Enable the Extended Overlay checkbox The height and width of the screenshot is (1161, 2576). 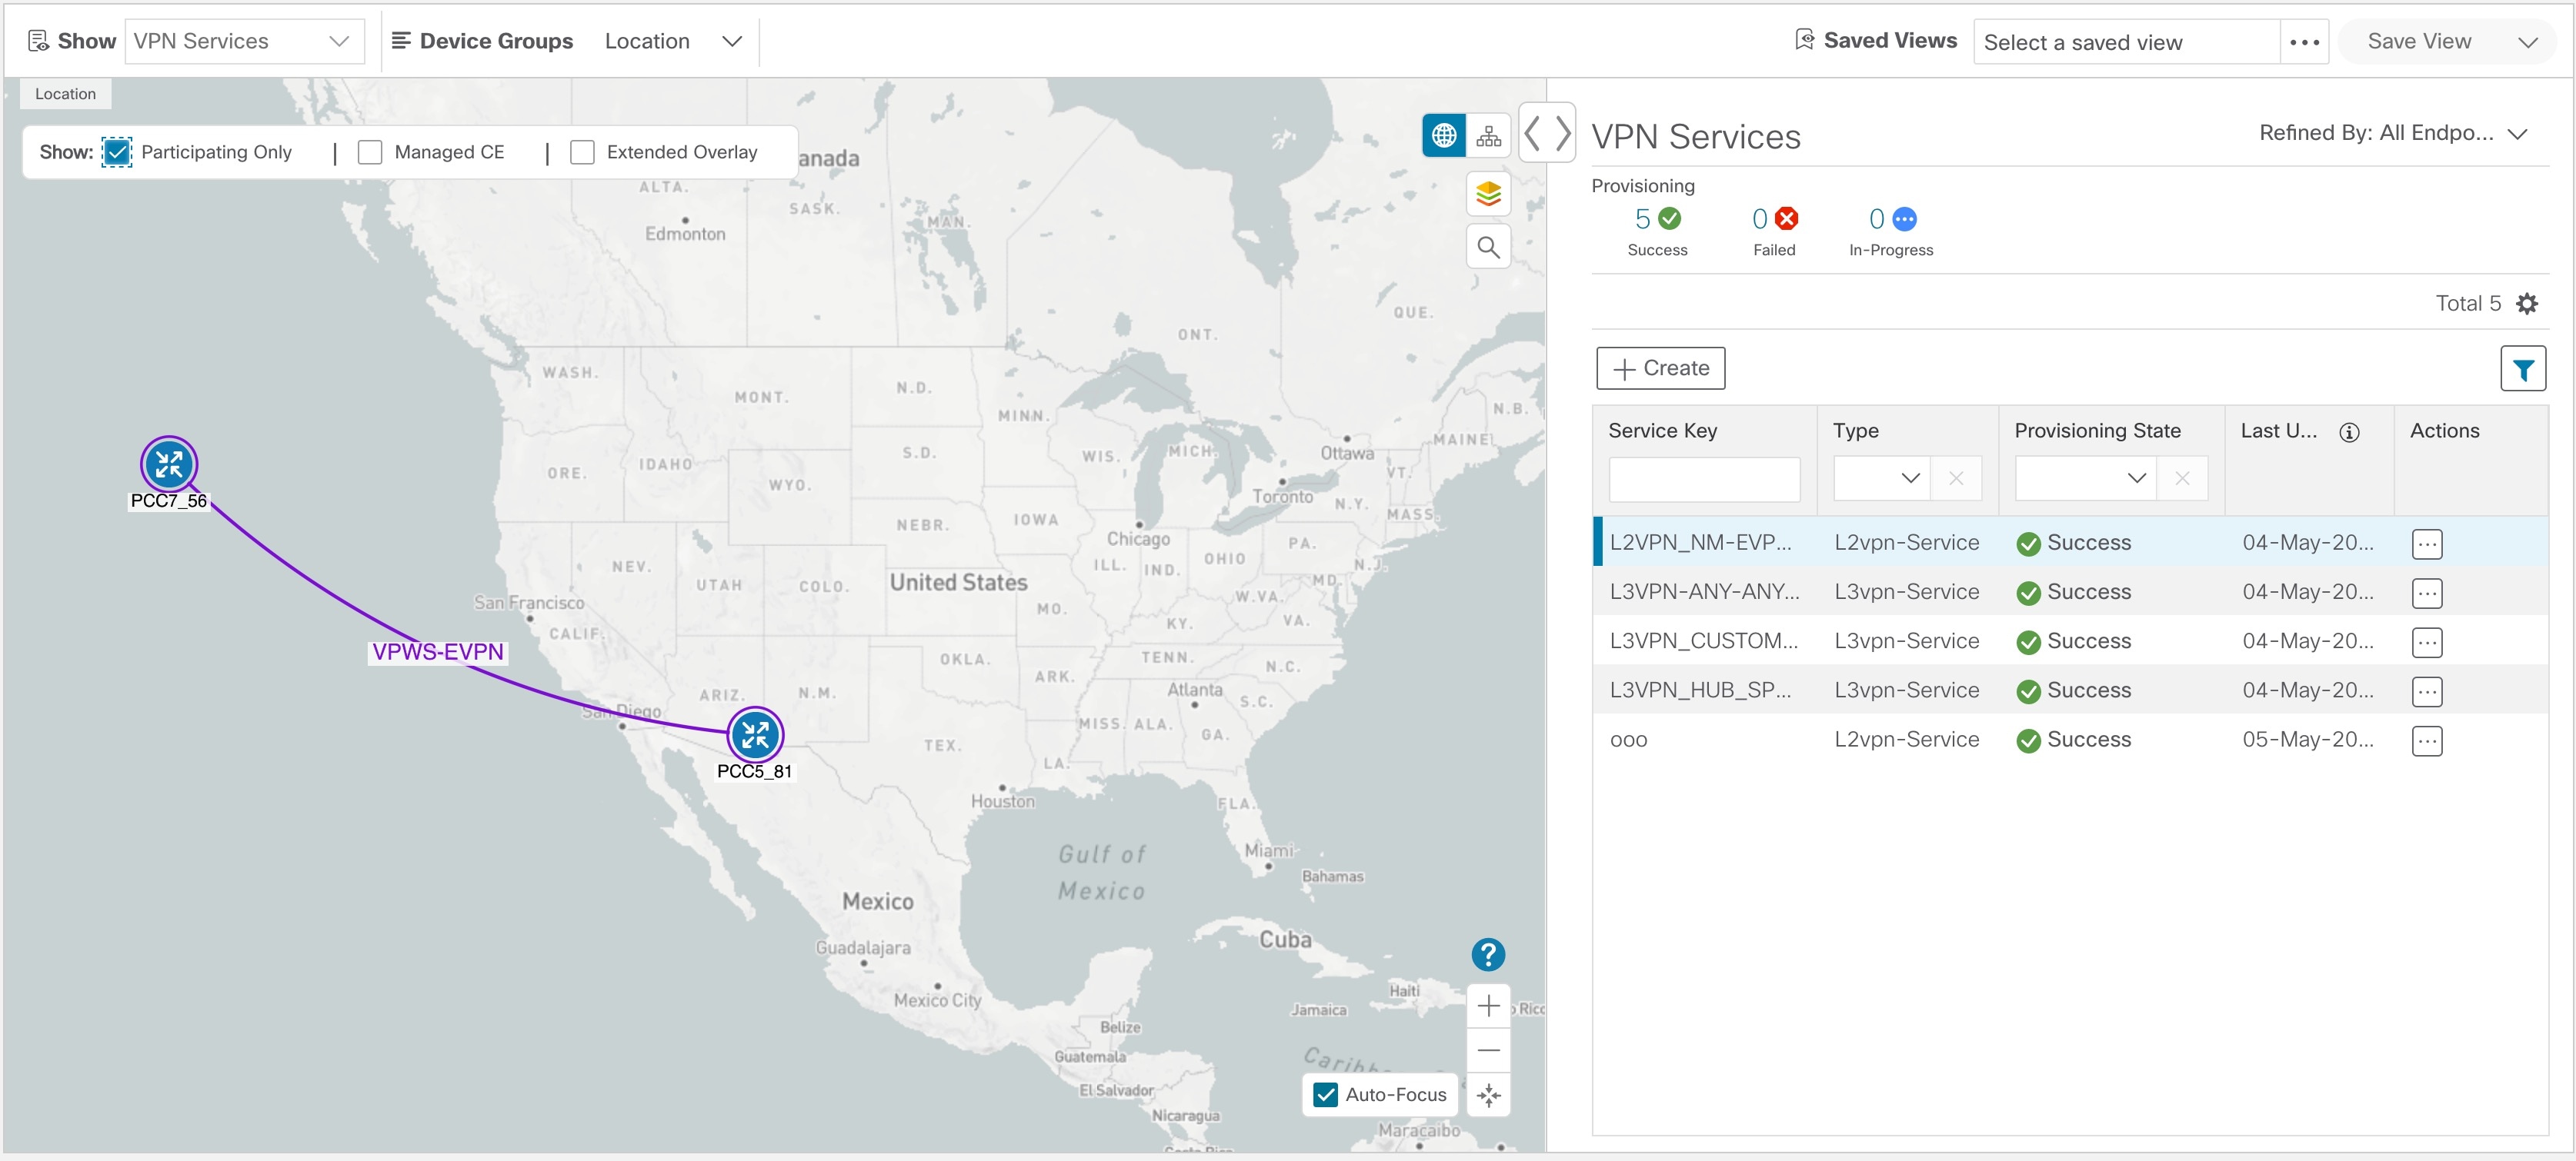pos(582,152)
